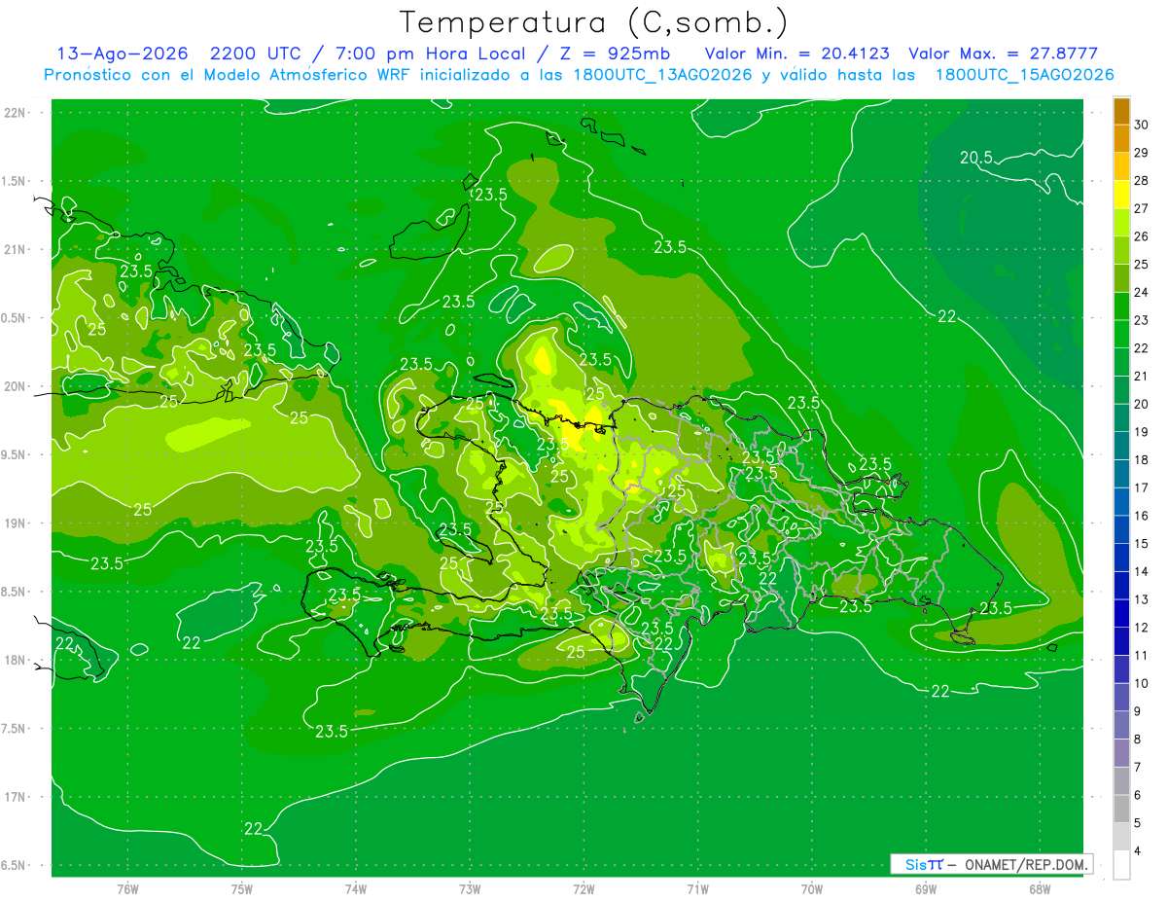Viewport: 1167px width, 902px height.
Task: Click the '20N' latitude axis label
Action: pos(16,387)
